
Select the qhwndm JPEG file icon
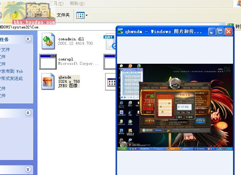(48, 81)
